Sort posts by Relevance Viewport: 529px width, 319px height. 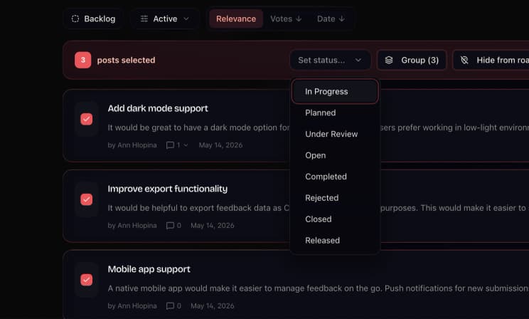pos(236,19)
